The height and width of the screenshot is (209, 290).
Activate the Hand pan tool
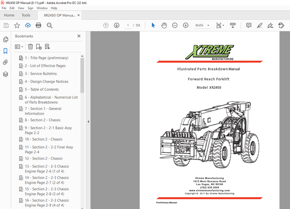[164, 25]
